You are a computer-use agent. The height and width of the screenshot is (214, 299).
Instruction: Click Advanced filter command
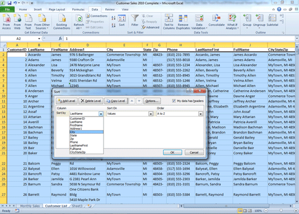[x=151, y=28]
